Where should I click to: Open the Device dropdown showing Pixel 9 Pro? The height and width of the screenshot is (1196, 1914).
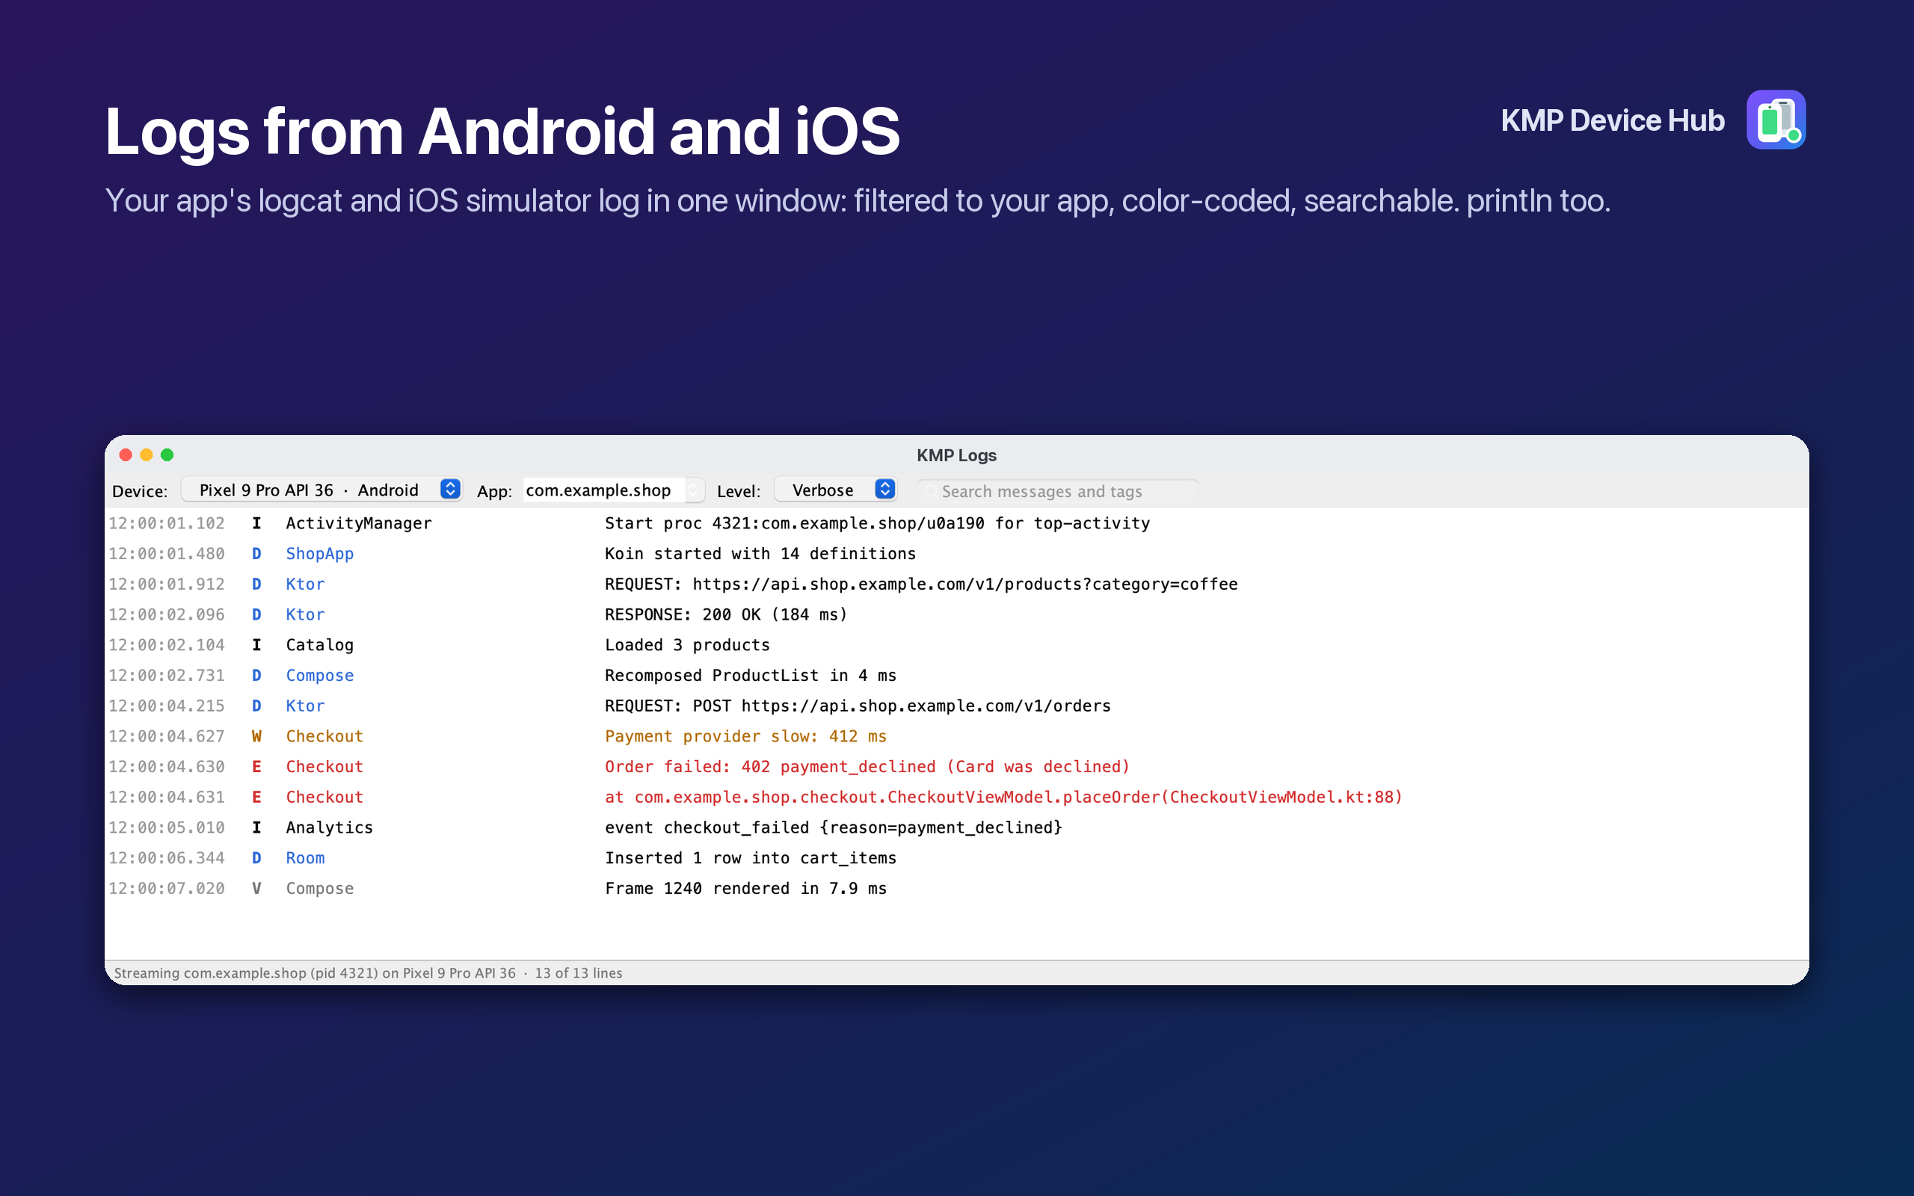[321, 490]
